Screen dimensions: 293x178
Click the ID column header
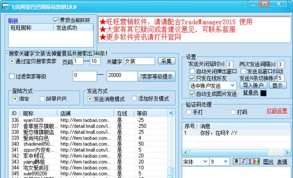[x=15, y=113]
